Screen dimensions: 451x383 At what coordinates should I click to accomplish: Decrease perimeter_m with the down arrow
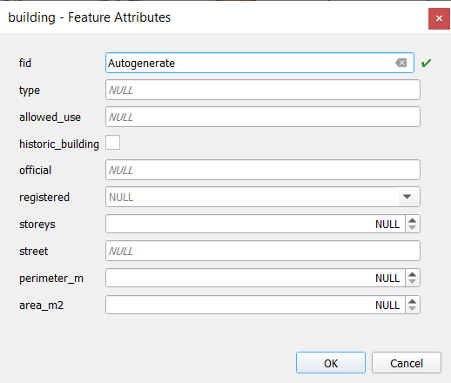point(412,281)
